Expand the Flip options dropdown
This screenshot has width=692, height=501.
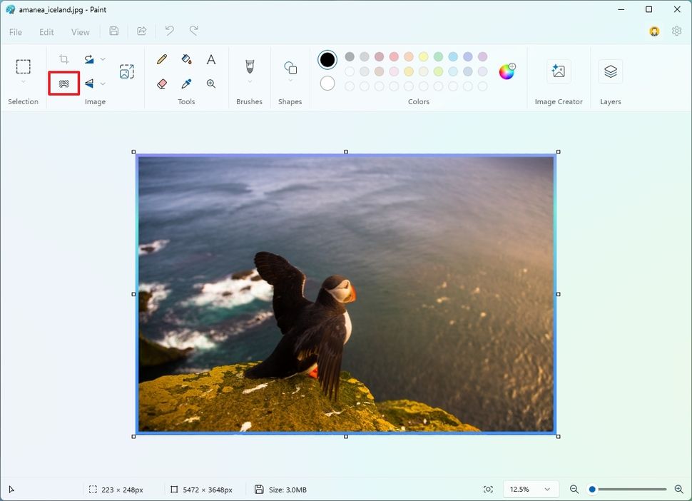click(102, 83)
